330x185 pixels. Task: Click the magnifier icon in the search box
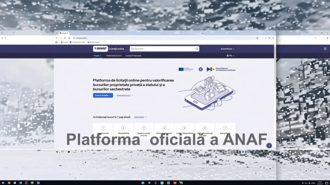click(197, 49)
